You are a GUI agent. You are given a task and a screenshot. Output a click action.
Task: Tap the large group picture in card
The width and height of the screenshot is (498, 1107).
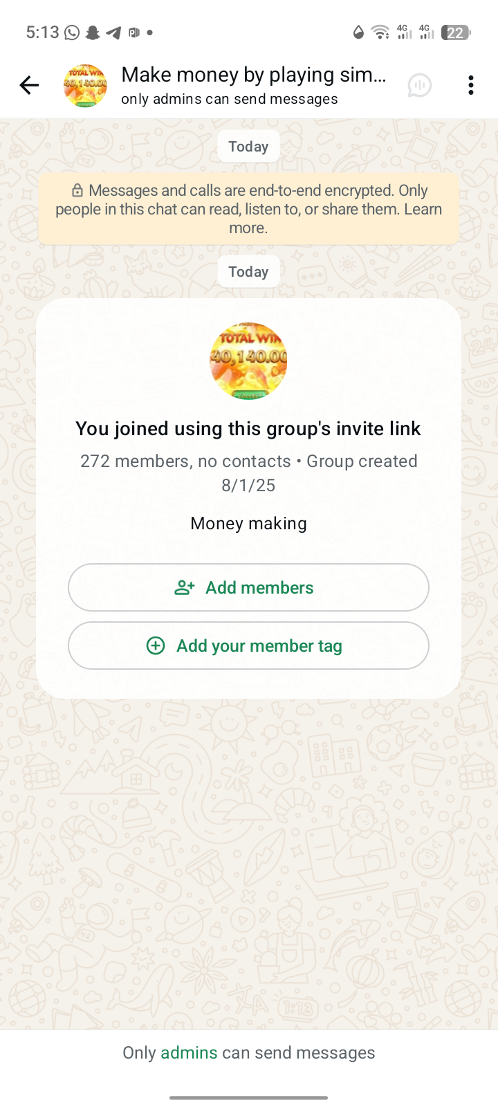pyautogui.click(x=248, y=360)
